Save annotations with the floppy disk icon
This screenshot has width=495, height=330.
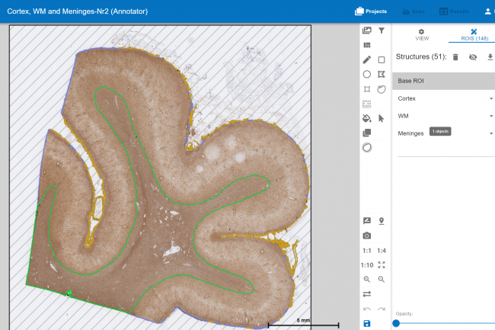pyautogui.click(x=367, y=324)
